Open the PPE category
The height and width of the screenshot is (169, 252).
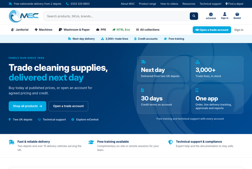click(101, 30)
